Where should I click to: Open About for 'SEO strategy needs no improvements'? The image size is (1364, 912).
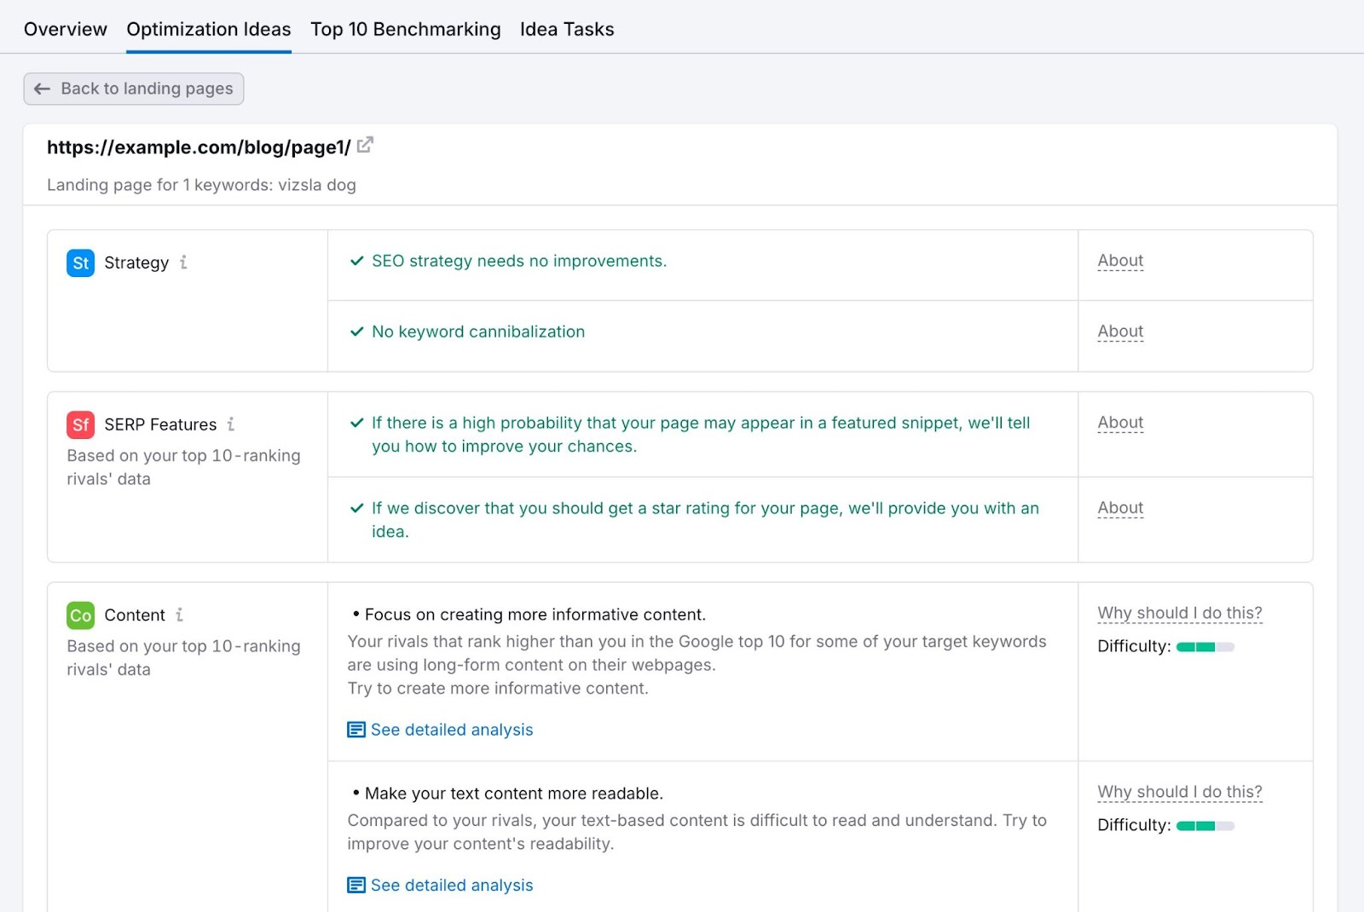click(x=1119, y=261)
